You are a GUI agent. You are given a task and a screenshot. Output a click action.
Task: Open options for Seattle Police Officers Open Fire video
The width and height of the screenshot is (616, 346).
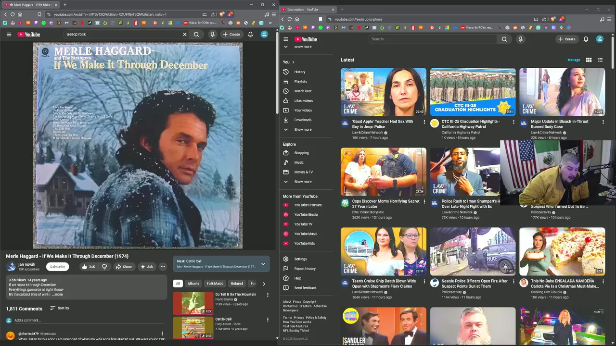(x=513, y=282)
